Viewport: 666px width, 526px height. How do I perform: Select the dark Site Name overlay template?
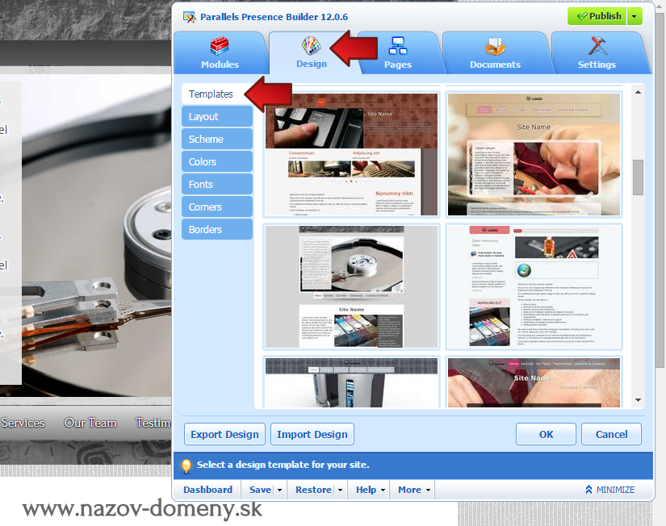534,382
